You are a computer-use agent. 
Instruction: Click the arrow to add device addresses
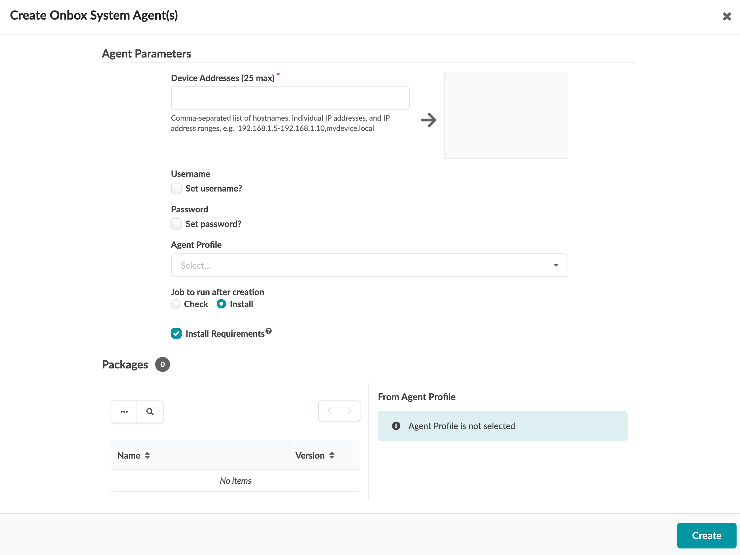[x=428, y=120]
